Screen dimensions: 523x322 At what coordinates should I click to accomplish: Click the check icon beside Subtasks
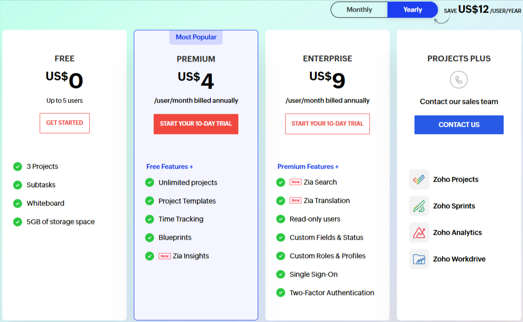click(18, 185)
